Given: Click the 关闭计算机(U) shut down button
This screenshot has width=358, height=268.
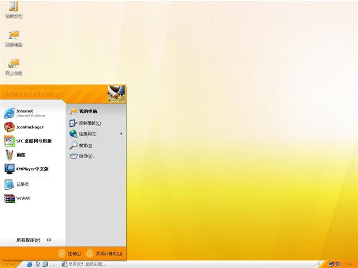Looking at the screenshot, I should (x=104, y=253).
